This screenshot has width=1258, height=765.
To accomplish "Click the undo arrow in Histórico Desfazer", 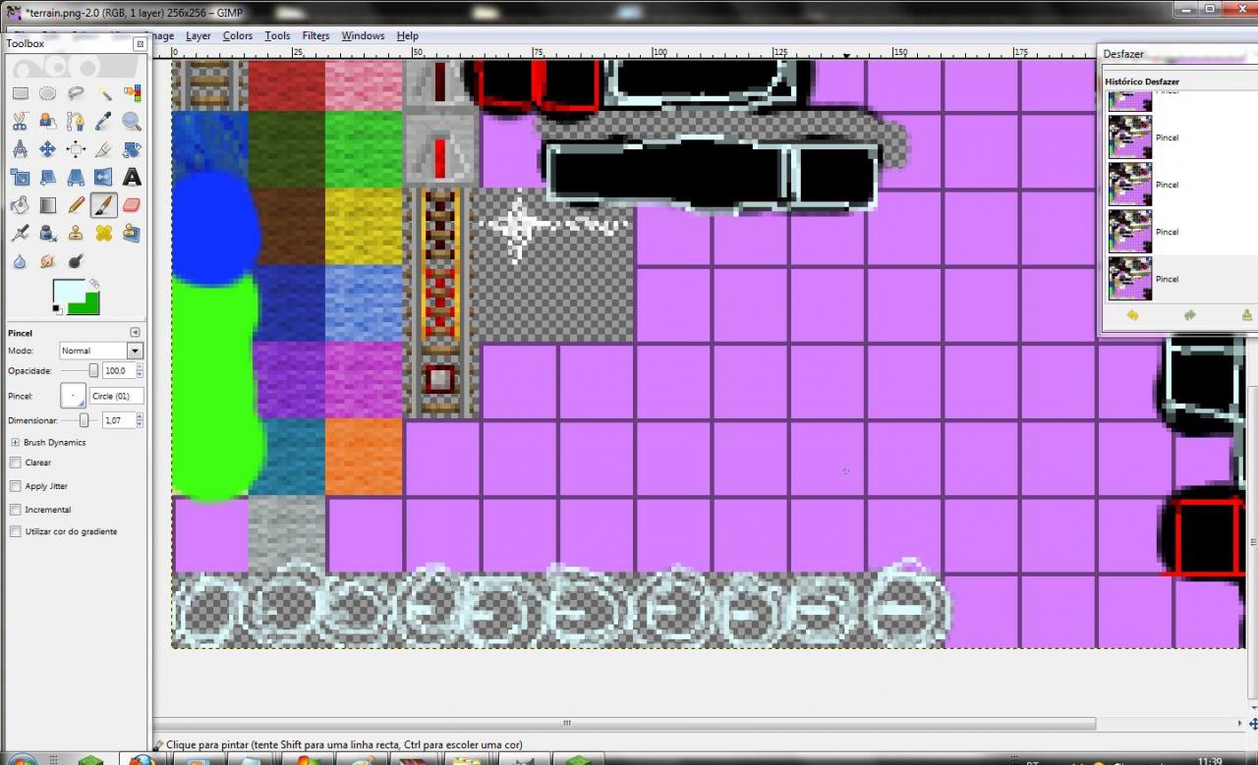I will 1133,316.
